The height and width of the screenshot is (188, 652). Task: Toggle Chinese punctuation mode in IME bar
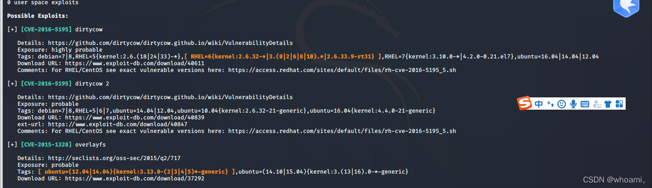pos(550,104)
